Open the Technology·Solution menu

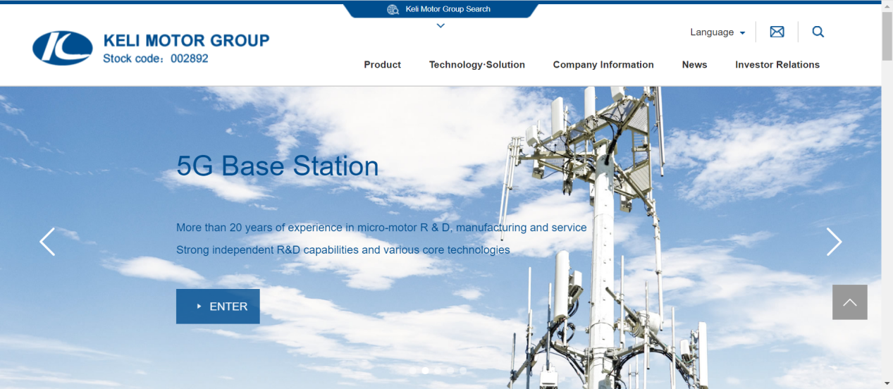[477, 65]
